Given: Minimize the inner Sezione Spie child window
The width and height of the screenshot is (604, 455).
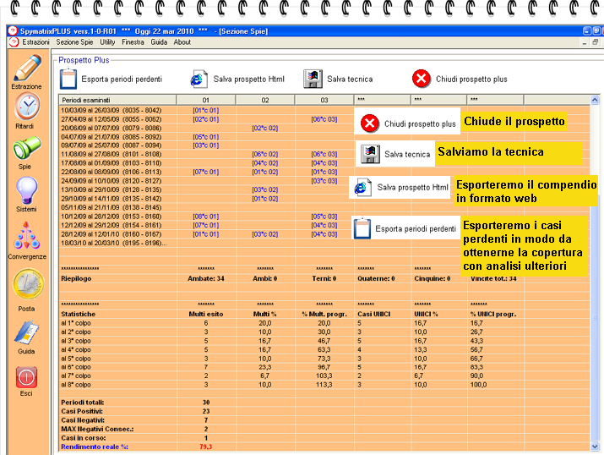Looking at the screenshot, I should click(585, 42).
